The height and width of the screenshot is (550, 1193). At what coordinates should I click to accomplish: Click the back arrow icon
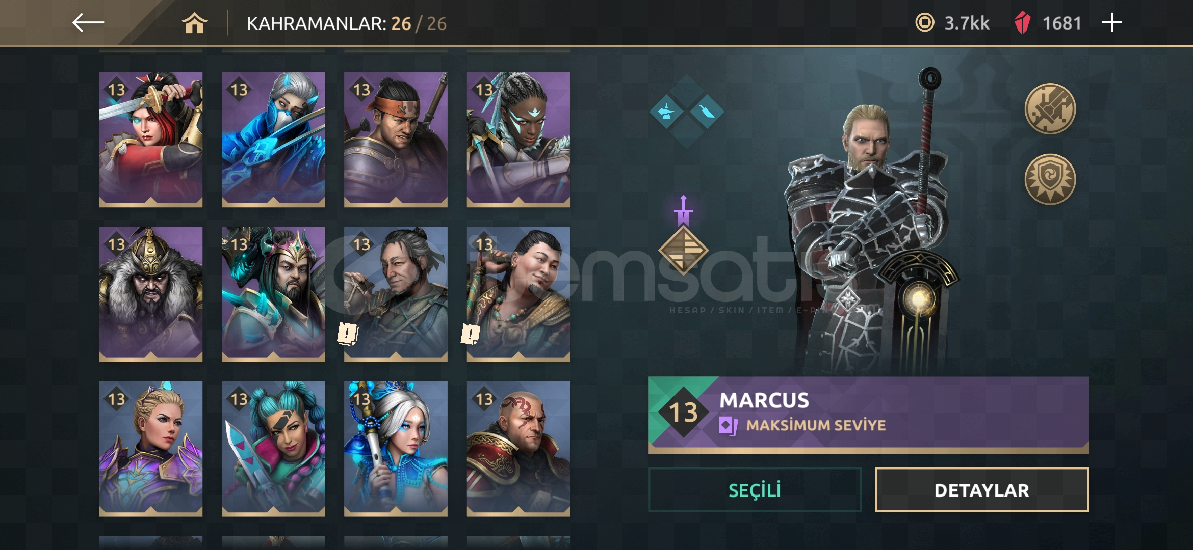point(88,23)
